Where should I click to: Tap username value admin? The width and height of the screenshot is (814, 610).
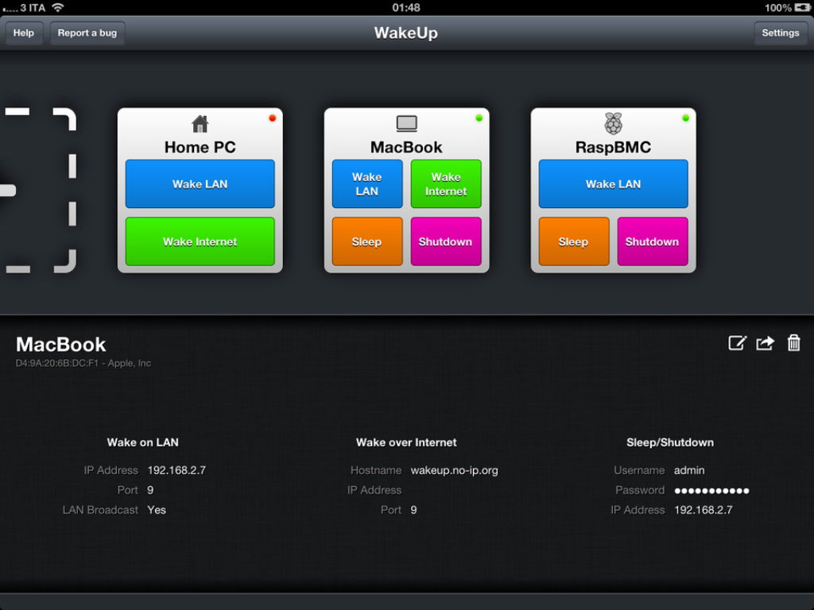[x=689, y=470]
